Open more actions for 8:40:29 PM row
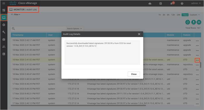 (x=197, y=84)
